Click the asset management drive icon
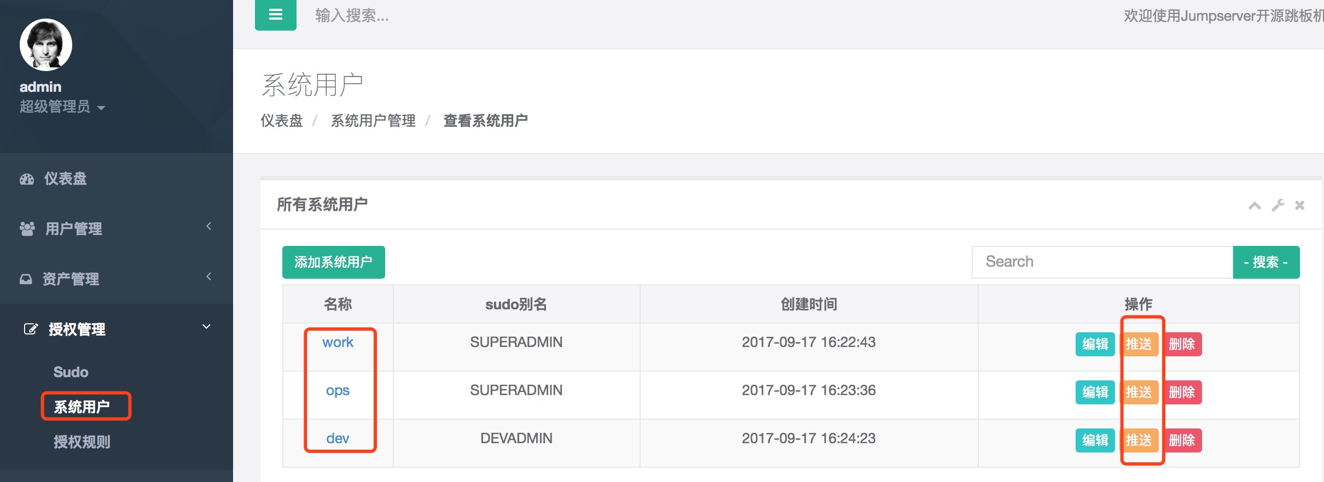This screenshot has height=482, width=1324. [x=26, y=279]
